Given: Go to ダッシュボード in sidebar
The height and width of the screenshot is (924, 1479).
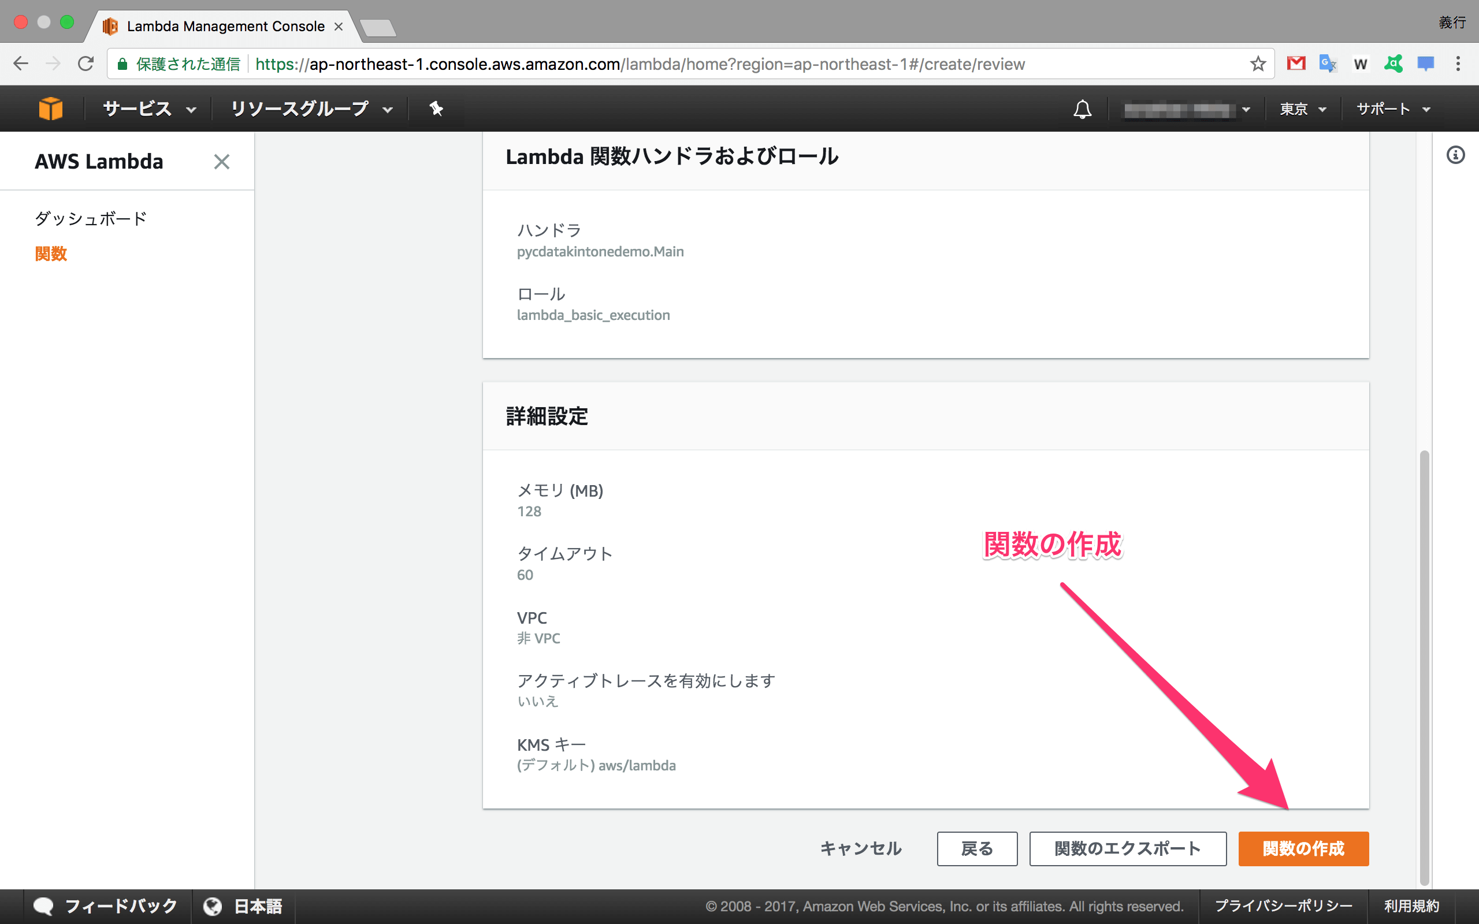Looking at the screenshot, I should [x=91, y=218].
